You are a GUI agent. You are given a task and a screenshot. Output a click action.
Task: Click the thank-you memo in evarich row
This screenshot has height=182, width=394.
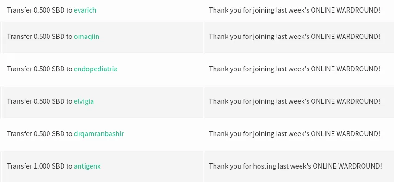tap(295, 10)
